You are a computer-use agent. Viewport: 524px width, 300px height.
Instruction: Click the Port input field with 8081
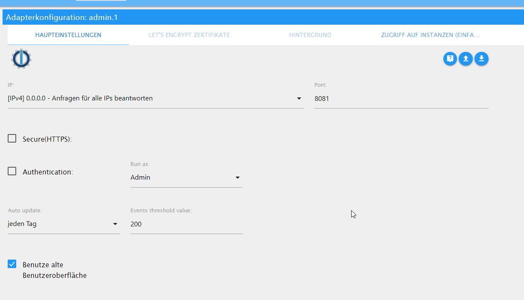click(x=401, y=99)
